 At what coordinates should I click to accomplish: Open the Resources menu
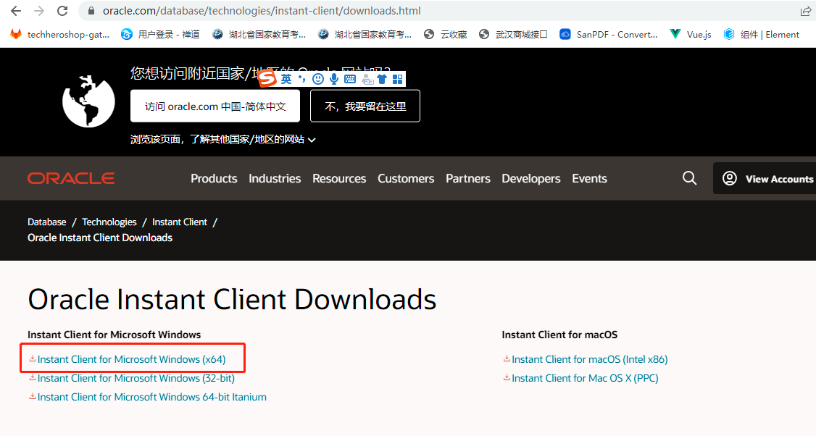click(x=339, y=178)
